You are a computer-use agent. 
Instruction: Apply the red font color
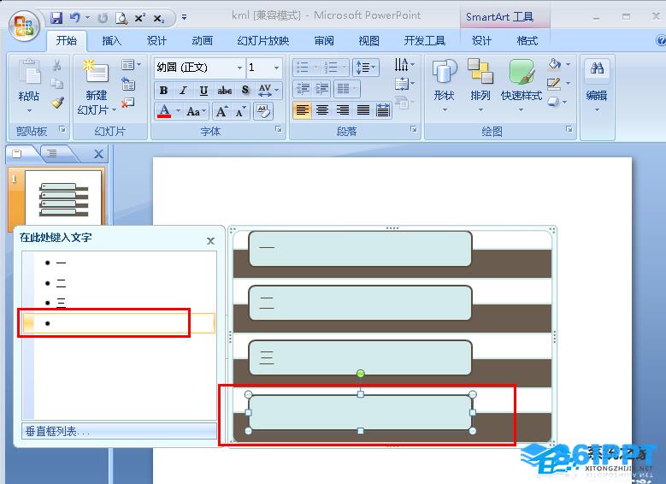[x=164, y=111]
